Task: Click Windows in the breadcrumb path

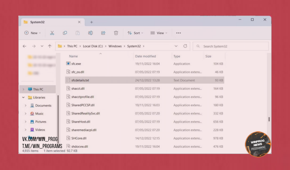Action: pyautogui.click(x=115, y=46)
